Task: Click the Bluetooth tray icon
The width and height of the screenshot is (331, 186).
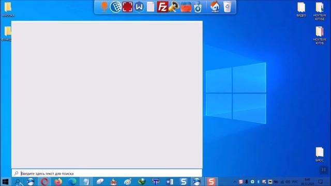Action: click(x=259, y=181)
